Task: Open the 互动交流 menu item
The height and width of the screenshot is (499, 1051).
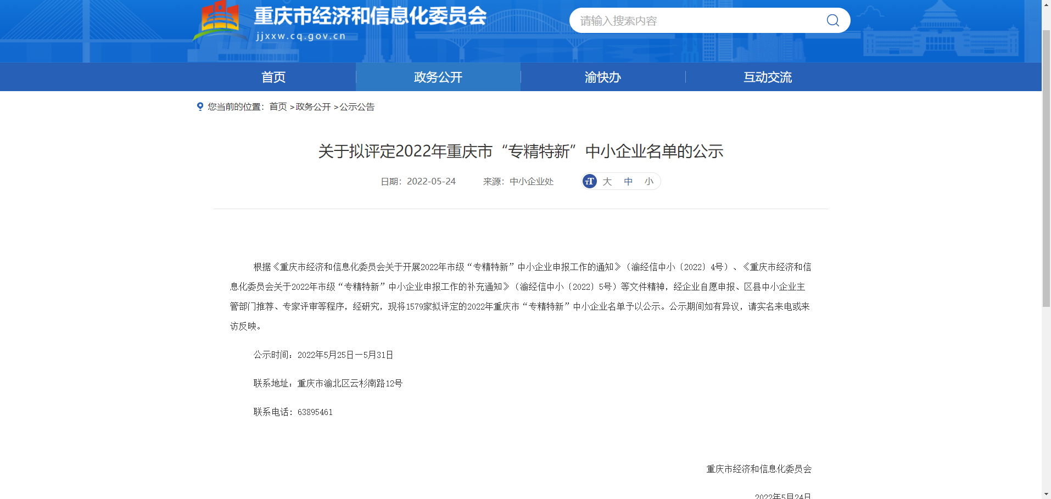Action: [767, 77]
